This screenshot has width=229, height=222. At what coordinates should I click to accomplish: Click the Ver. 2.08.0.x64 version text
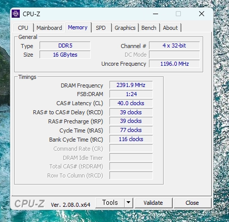coord(70,205)
